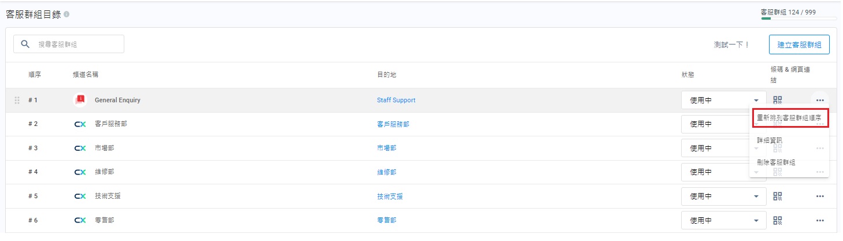Image resolution: width=843 pixels, height=241 pixels.
Task: Click QR code icon for 零售部 row
Action: [778, 220]
